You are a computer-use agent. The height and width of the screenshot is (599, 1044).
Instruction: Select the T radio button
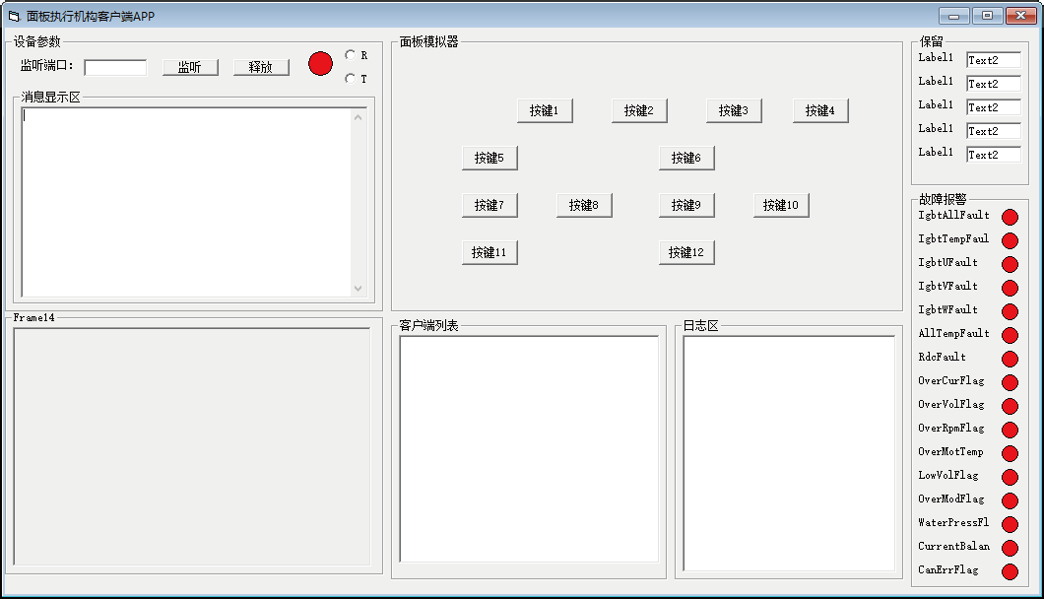point(351,79)
